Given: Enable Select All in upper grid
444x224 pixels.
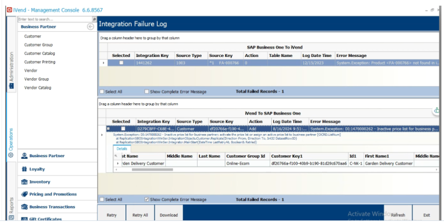Looking at the screenshot, I should [x=102, y=91].
